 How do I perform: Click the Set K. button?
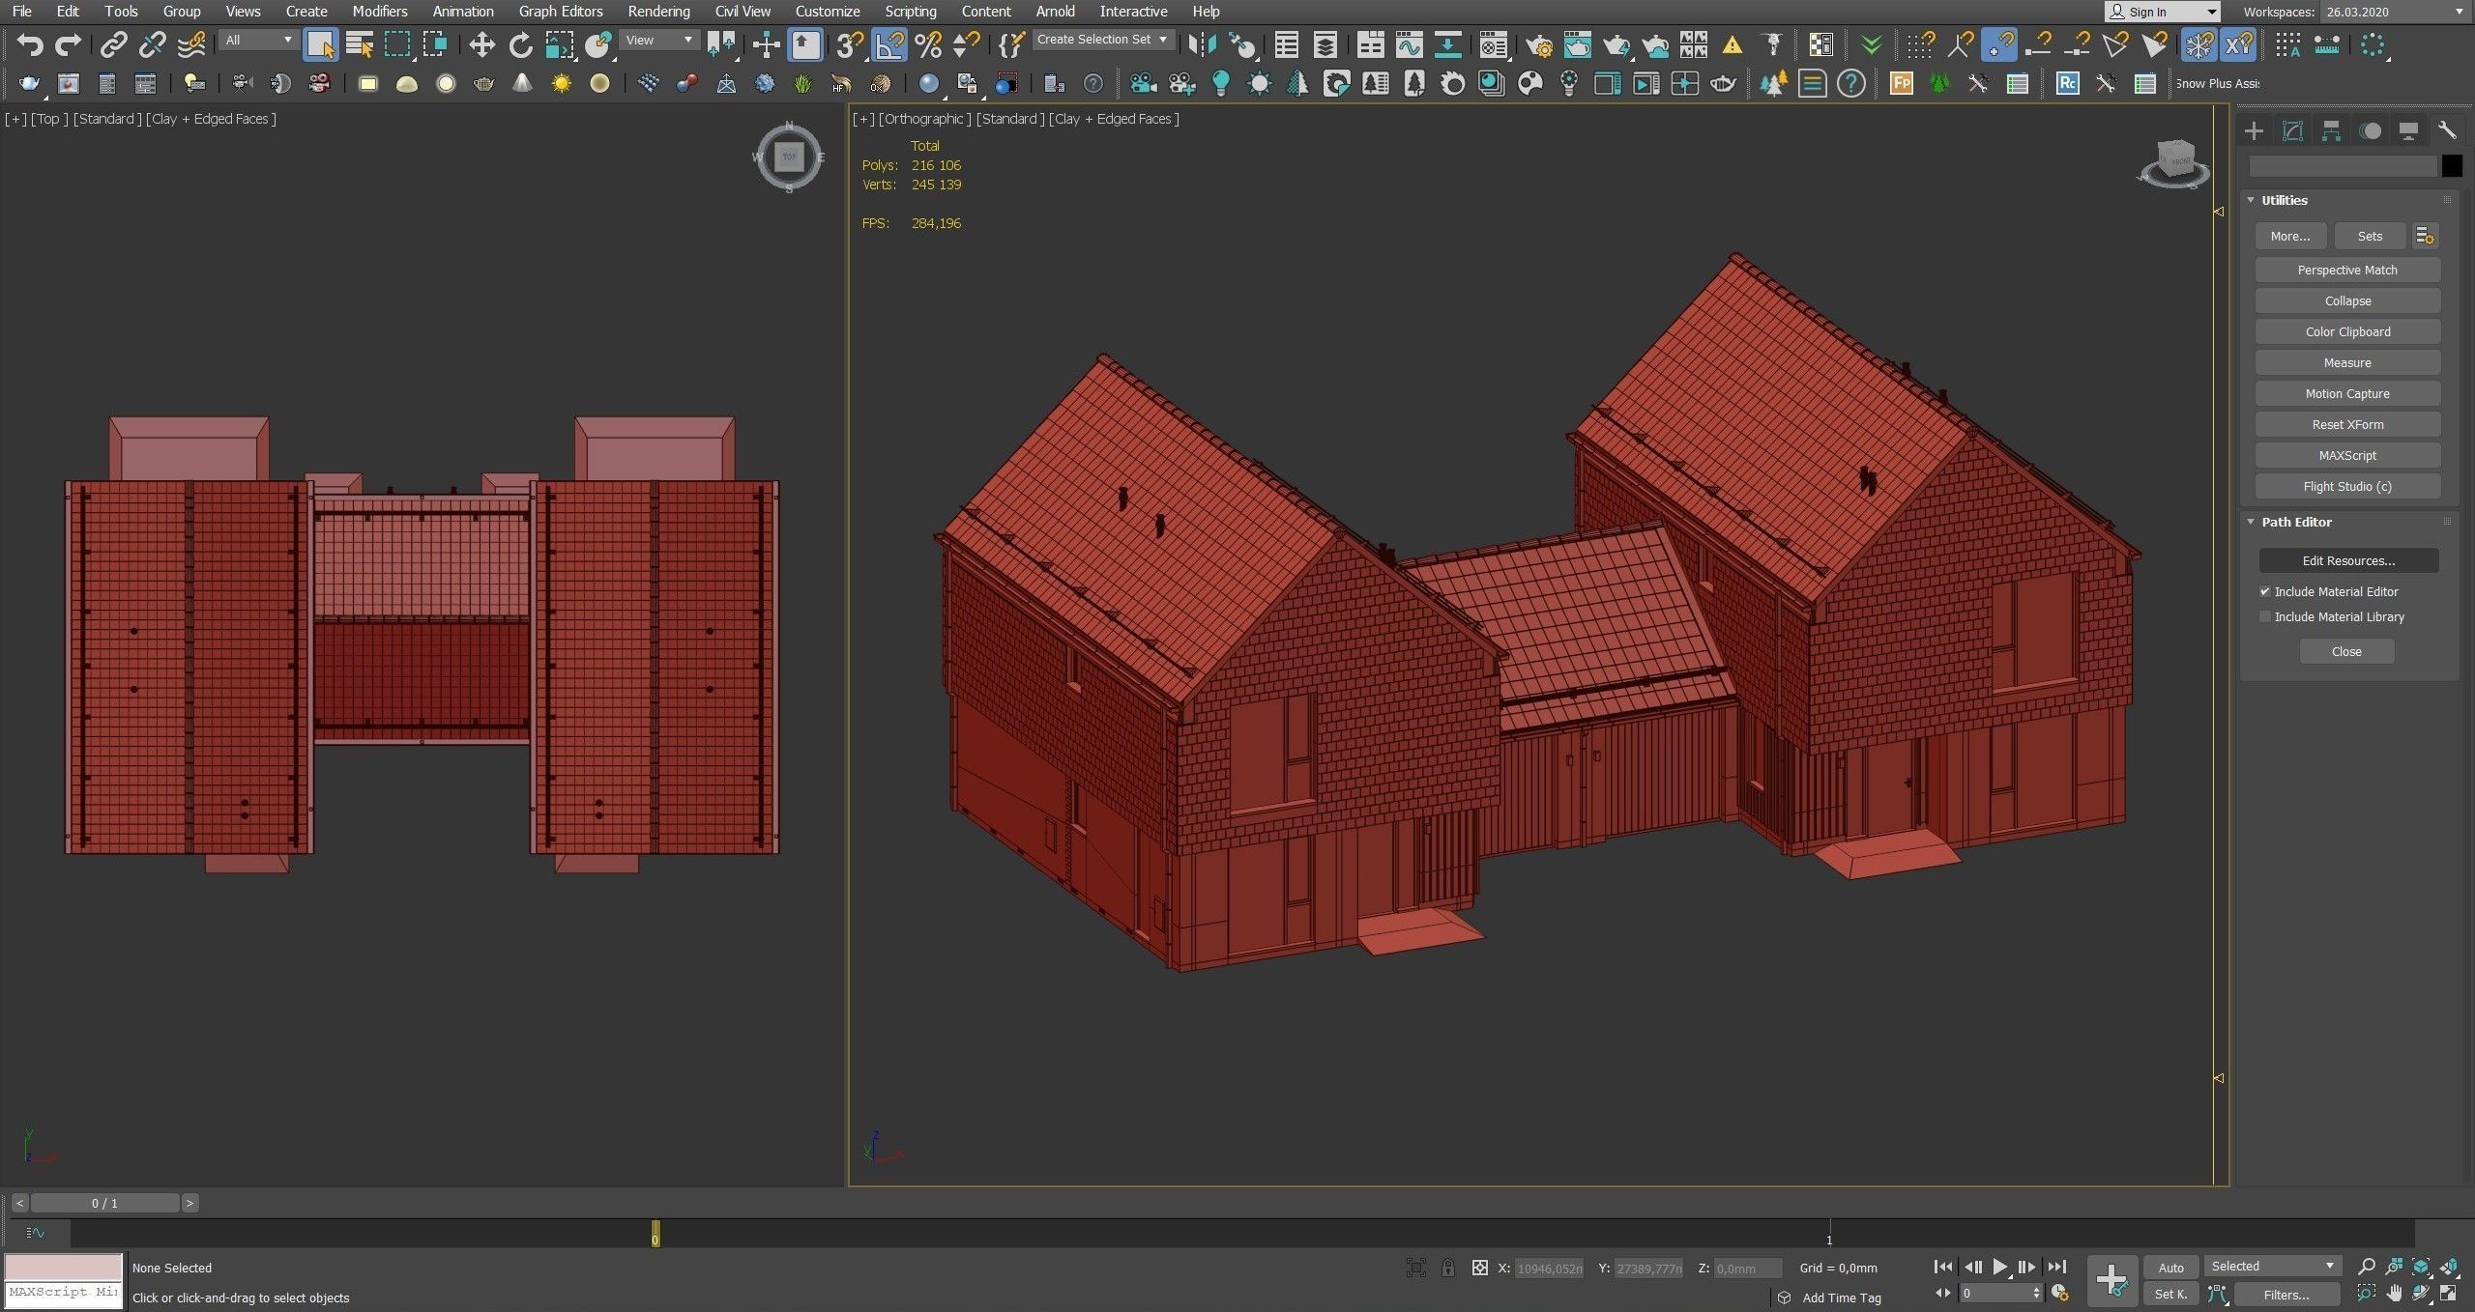click(x=2170, y=1295)
